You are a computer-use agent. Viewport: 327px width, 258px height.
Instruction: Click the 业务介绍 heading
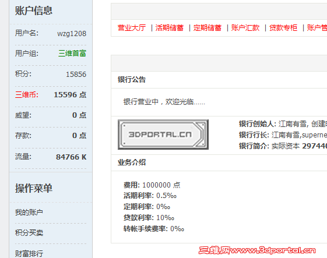click(132, 162)
